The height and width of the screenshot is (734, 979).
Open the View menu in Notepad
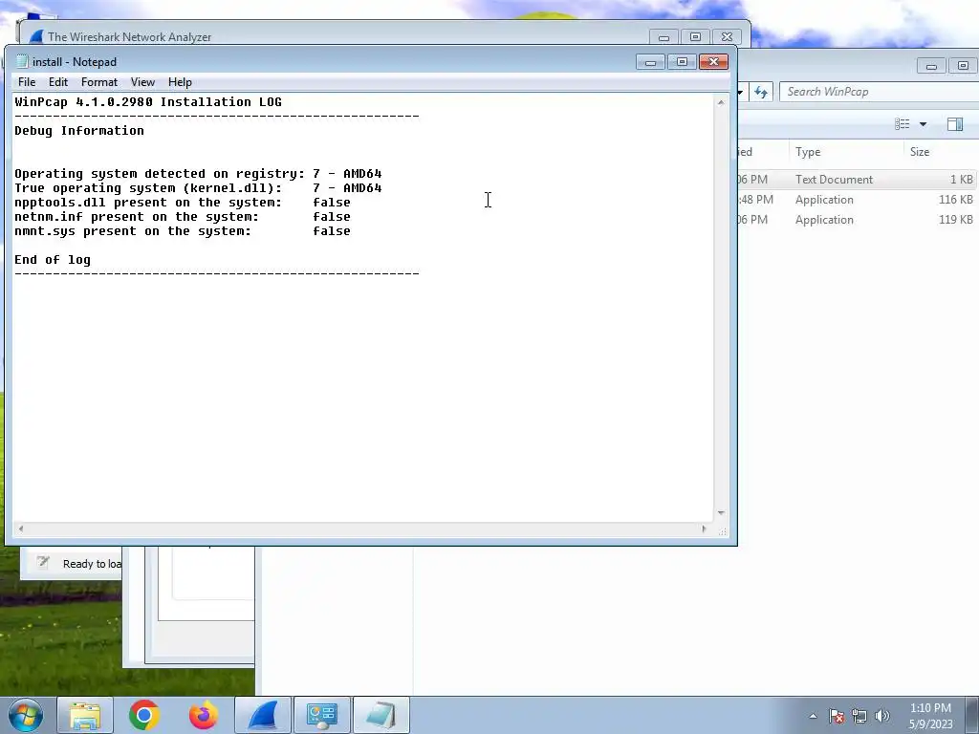point(142,82)
